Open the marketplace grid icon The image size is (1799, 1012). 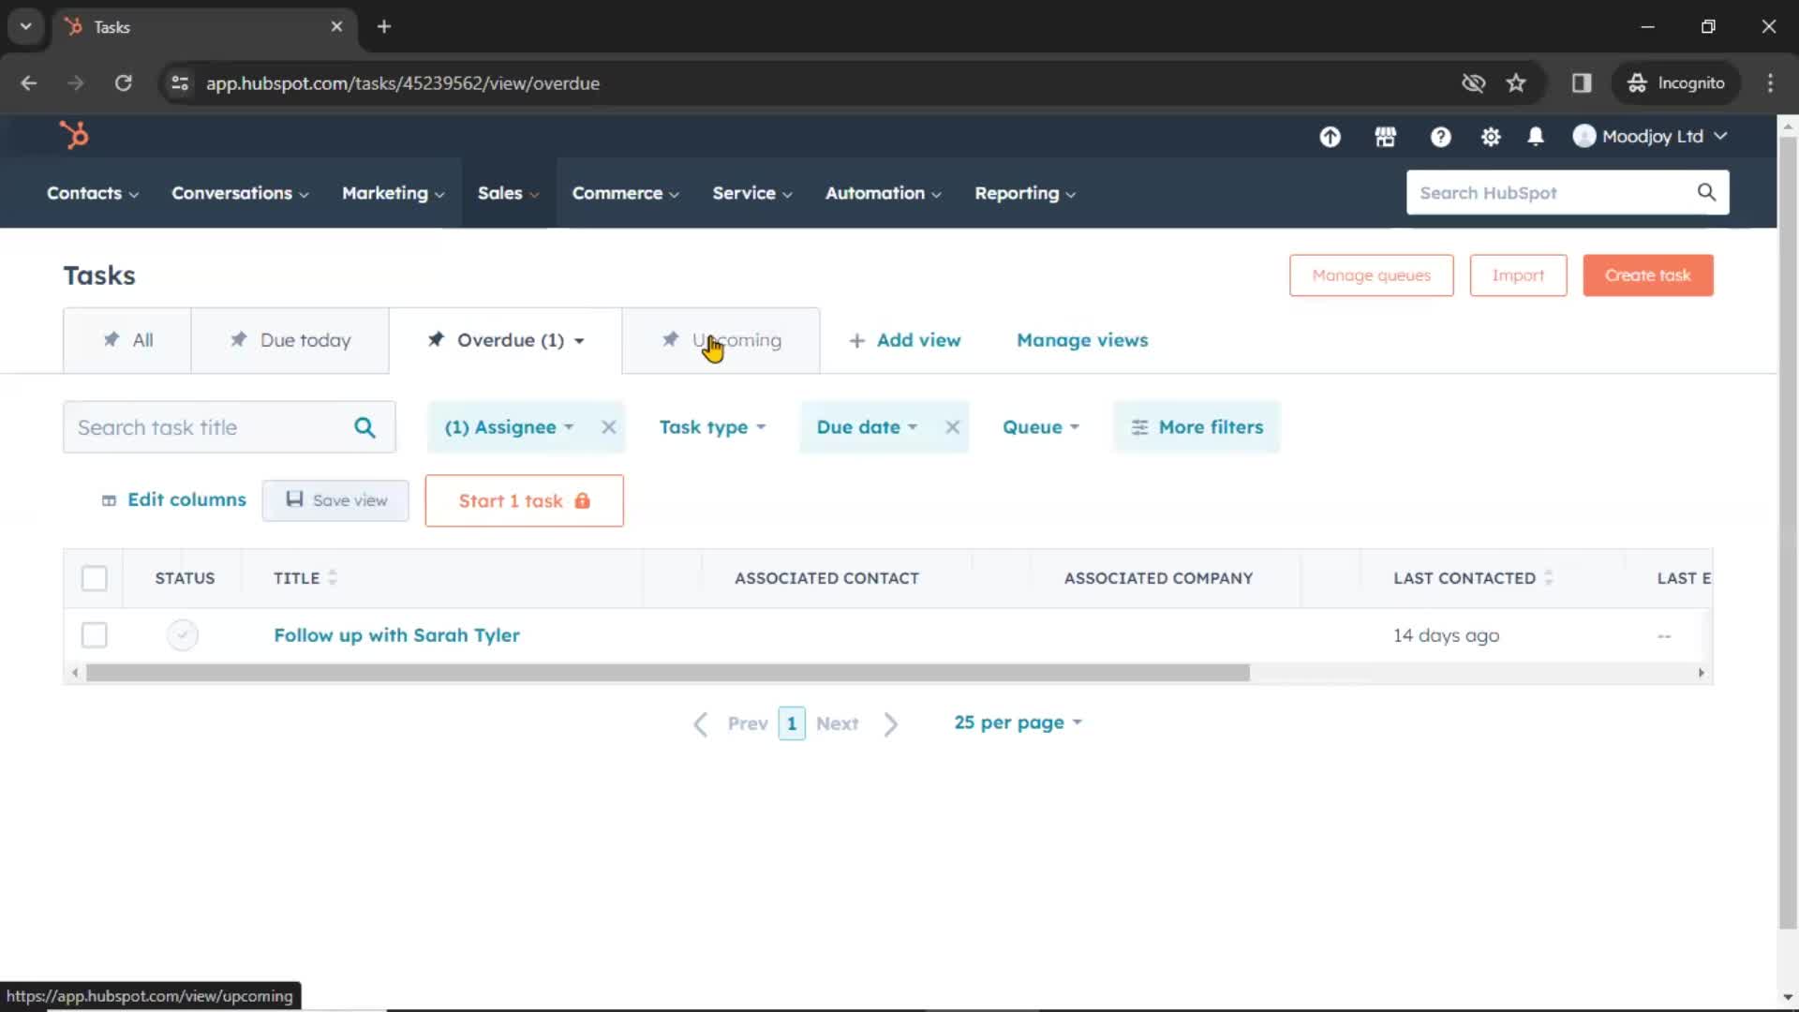coord(1385,136)
